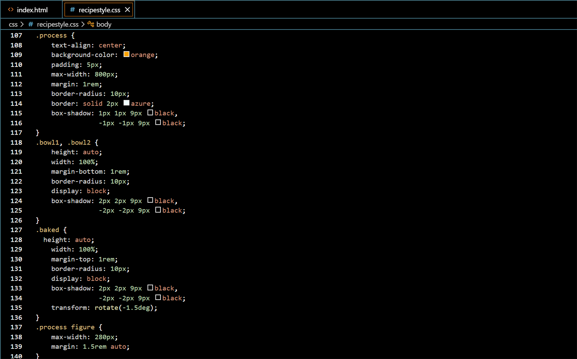Viewport: 577px width, 359px height.
Task: Click "margin-bottom" property on line 121
Action: (77, 172)
